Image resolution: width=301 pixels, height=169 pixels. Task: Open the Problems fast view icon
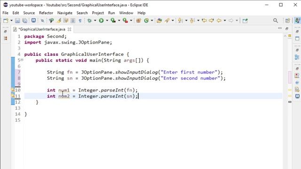(297, 75)
